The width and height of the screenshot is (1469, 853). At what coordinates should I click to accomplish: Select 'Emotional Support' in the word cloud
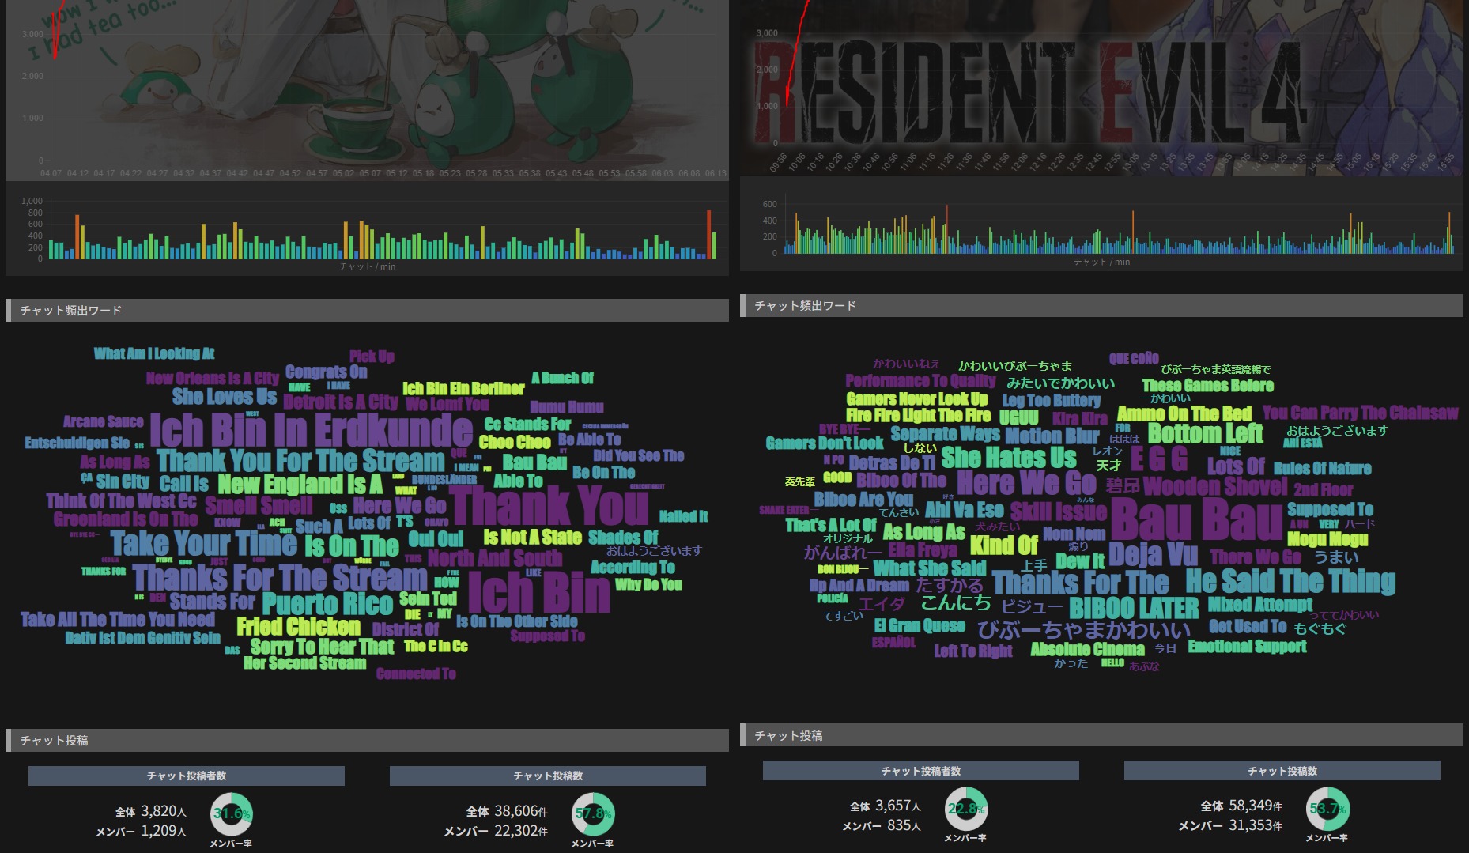[x=1247, y=647]
